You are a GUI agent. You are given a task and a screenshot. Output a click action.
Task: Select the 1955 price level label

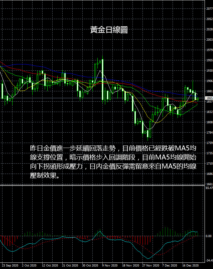(x=209, y=60)
